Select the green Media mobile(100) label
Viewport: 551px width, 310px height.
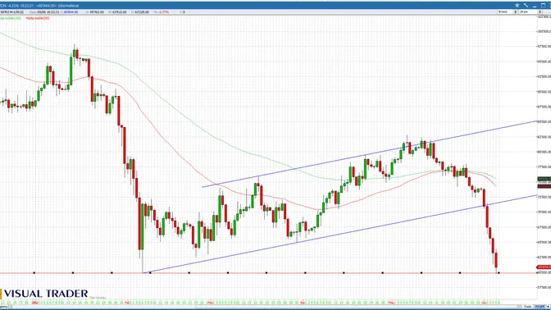point(10,18)
